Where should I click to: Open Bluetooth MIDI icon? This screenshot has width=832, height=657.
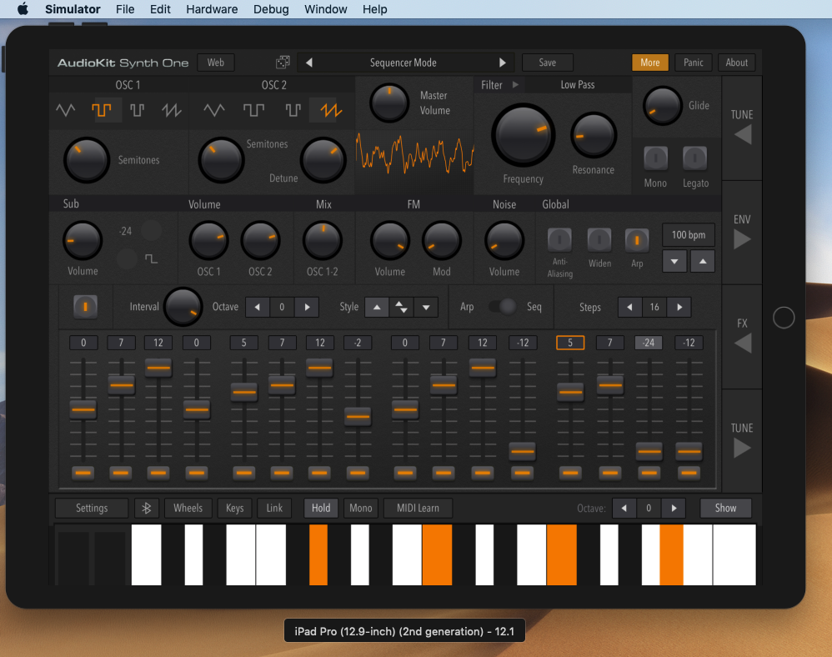pos(147,508)
